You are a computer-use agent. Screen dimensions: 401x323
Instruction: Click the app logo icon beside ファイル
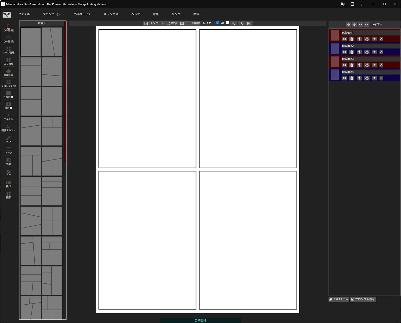tap(7, 15)
